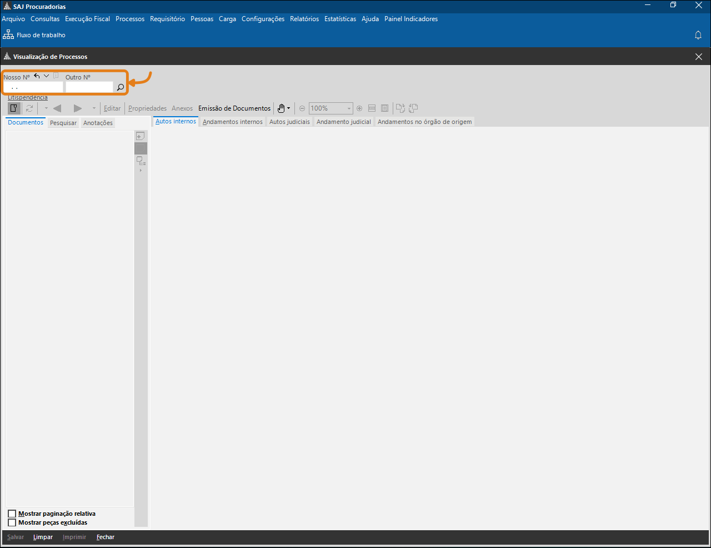Screen dimensions: 711x548
Task: Select the hand pan tool
Action: (x=281, y=108)
